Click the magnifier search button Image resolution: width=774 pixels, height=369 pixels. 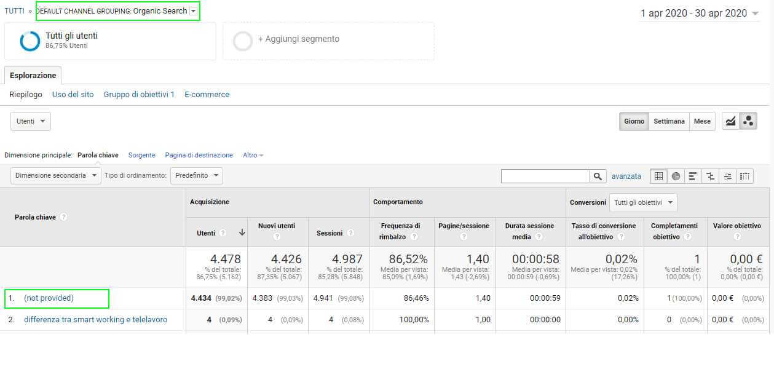point(598,177)
